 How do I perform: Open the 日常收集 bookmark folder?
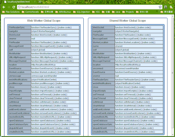[x=47, y=12]
